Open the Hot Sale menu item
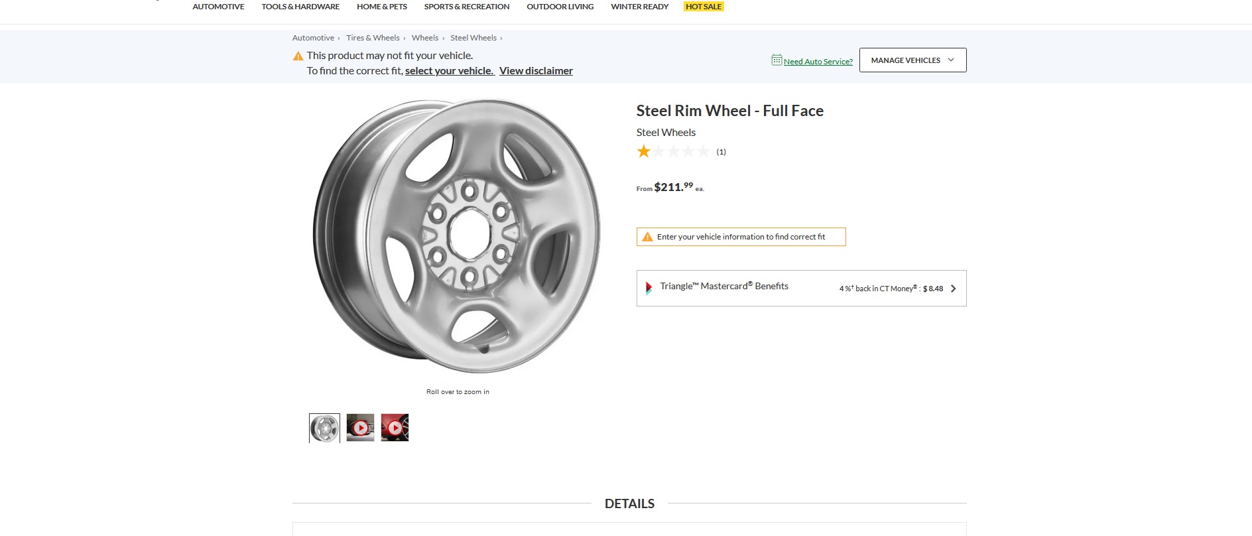The image size is (1252, 536). pyautogui.click(x=704, y=7)
